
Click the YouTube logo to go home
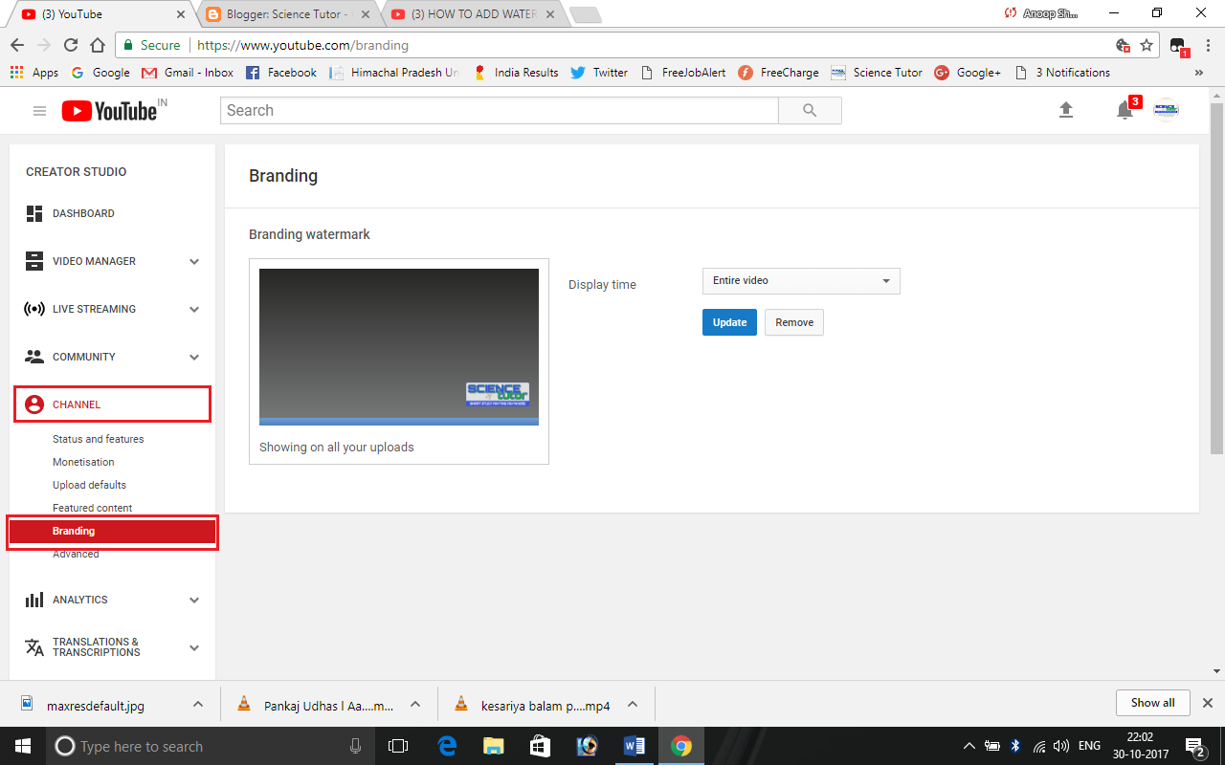coord(105,110)
